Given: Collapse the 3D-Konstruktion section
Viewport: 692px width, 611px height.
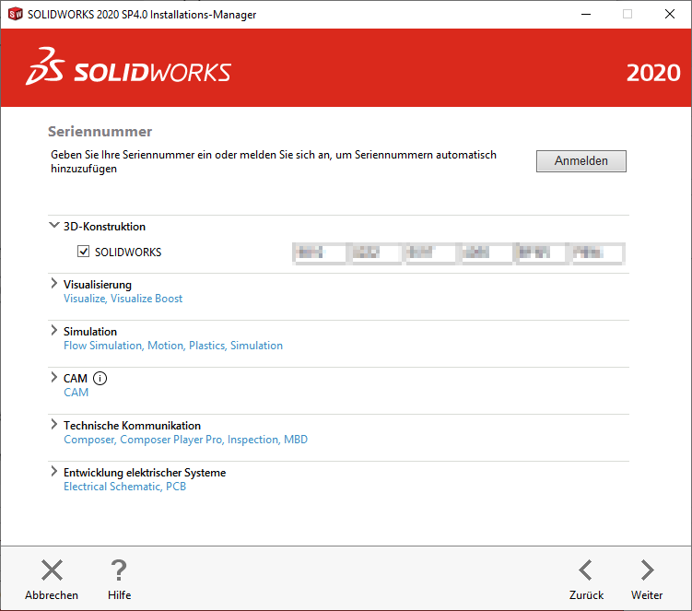Looking at the screenshot, I should pyautogui.click(x=53, y=226).
